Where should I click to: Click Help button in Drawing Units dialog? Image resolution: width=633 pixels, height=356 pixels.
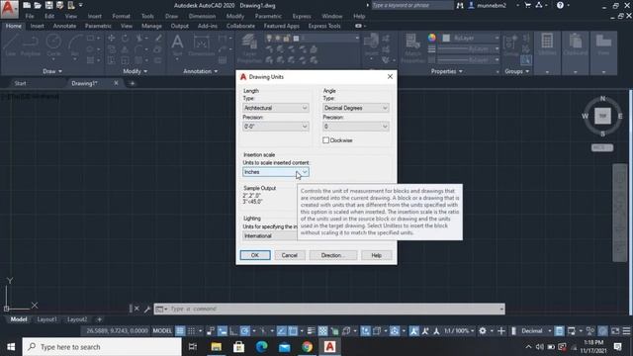point(376,255)
